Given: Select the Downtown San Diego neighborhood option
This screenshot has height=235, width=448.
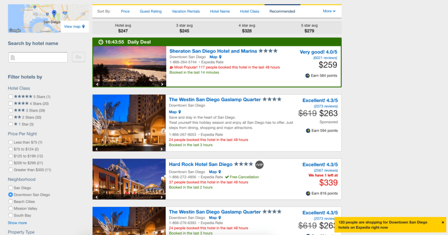Looking at the screenshot, I should tap(10, 195).
